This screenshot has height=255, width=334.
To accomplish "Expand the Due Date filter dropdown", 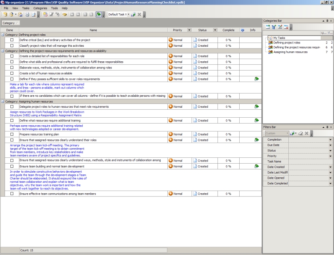I will click(331, 145).
